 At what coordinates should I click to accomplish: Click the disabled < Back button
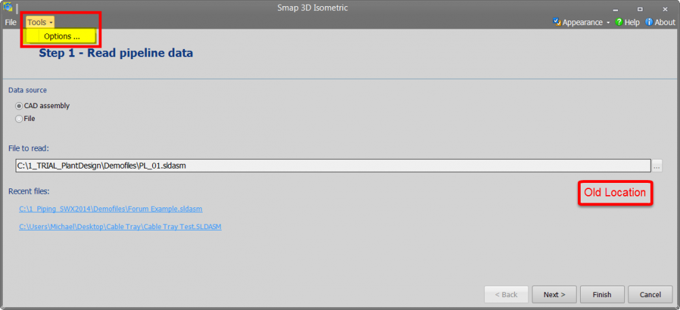506,294
